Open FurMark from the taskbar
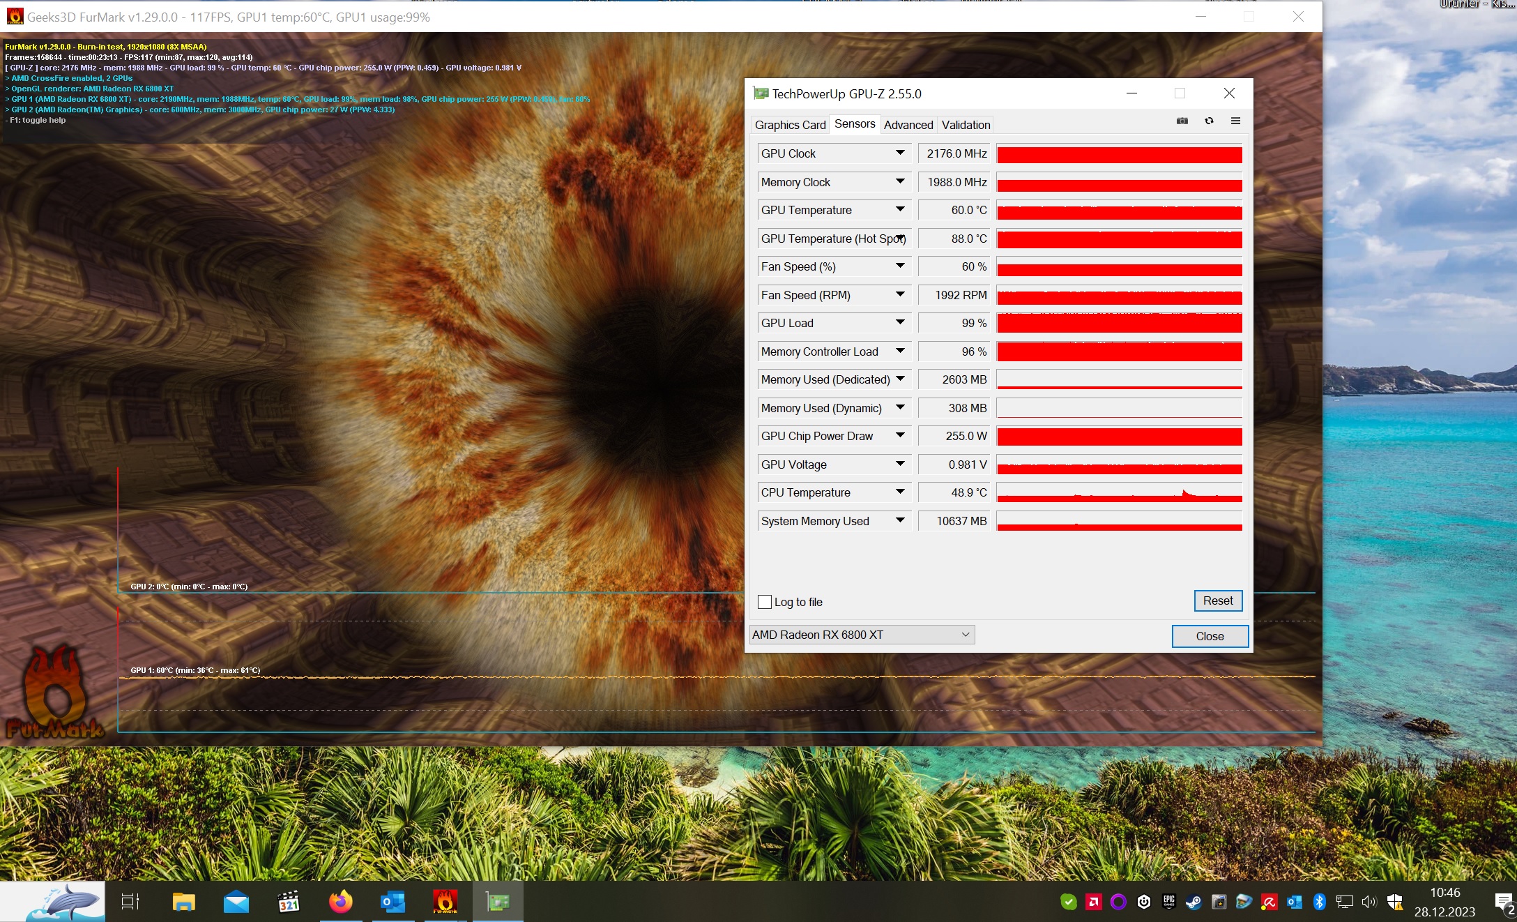The image size is (1517, 922). click(x=445, y=902)
